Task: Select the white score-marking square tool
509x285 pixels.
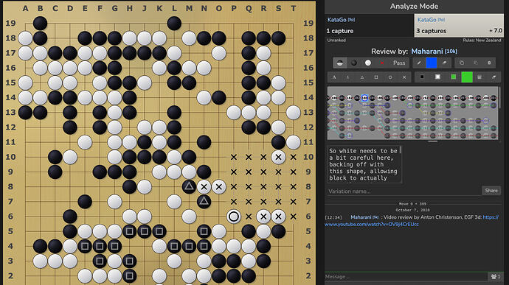Action: [437, 77]
